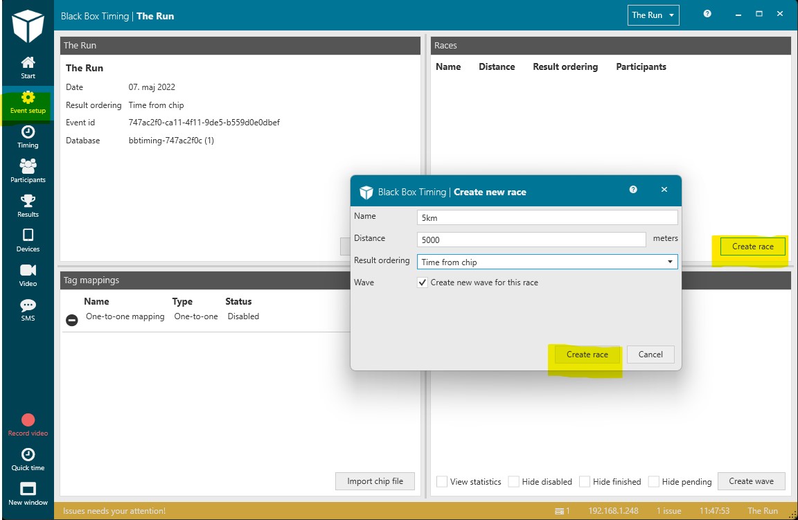Screen dimensions: 798x520
Task: Click the help icon in the Create new race dialog
Action: point(633,189)
